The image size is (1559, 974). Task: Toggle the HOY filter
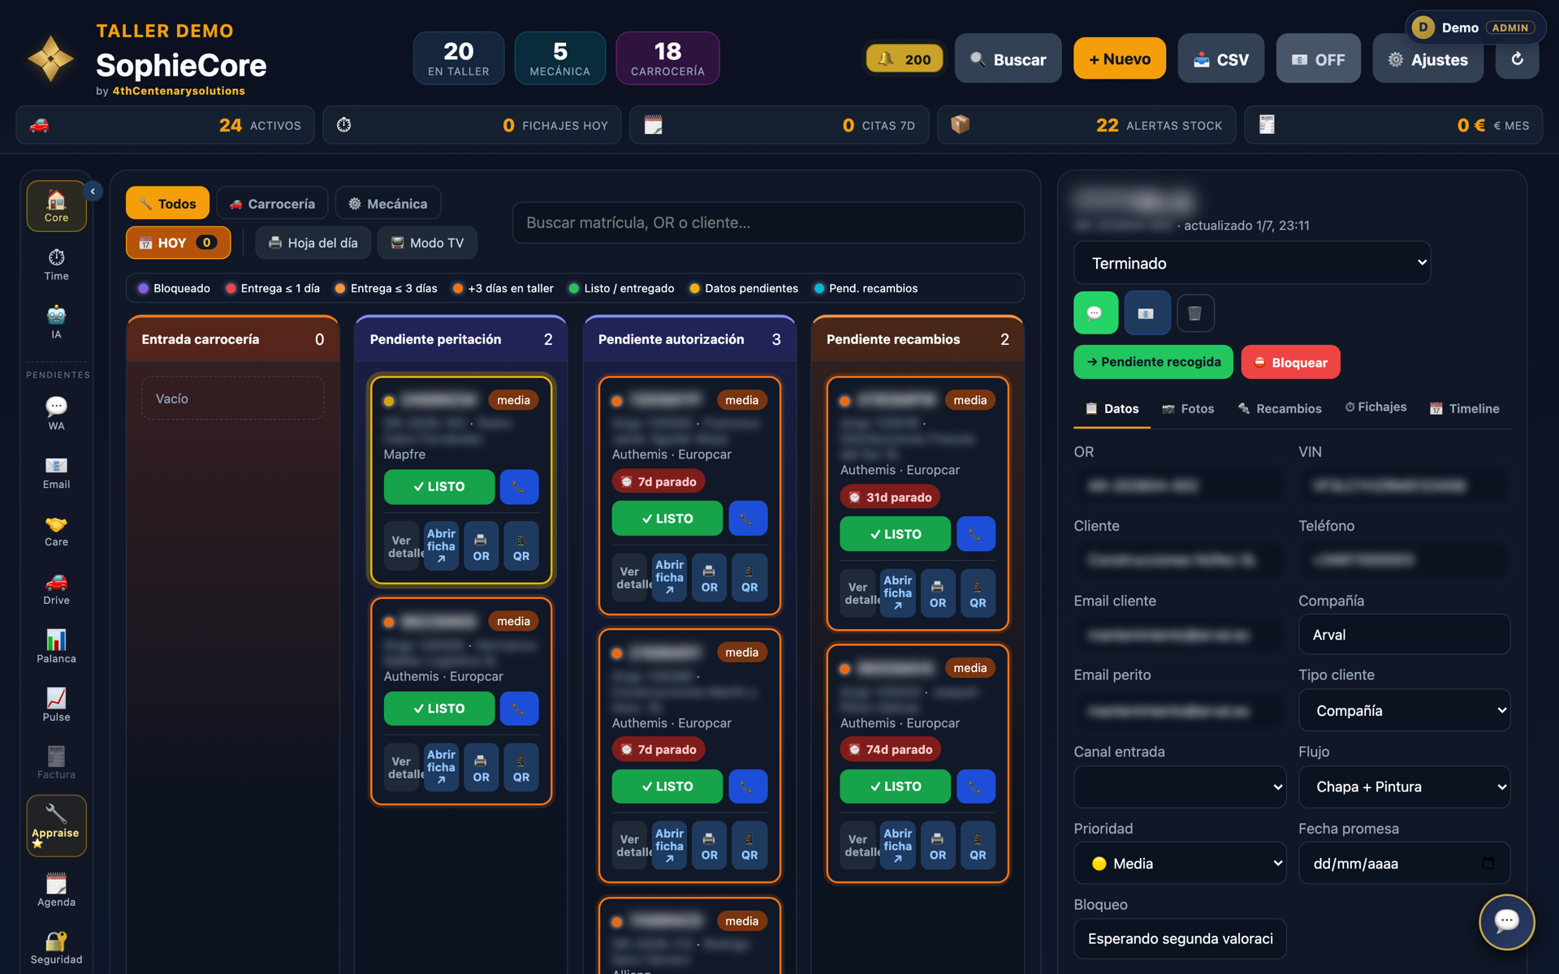(178, 243)
